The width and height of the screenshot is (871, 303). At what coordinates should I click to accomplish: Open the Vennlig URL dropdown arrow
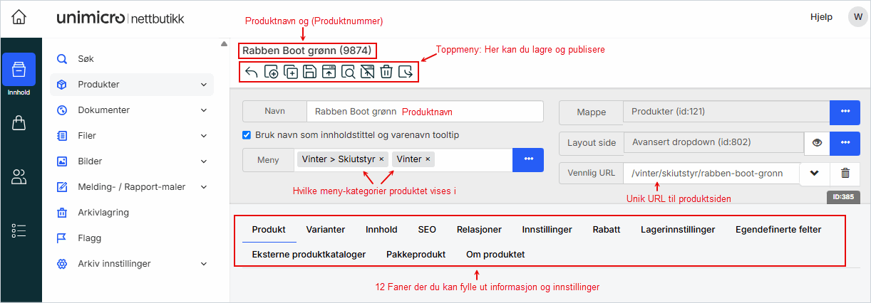pos(815,173)
